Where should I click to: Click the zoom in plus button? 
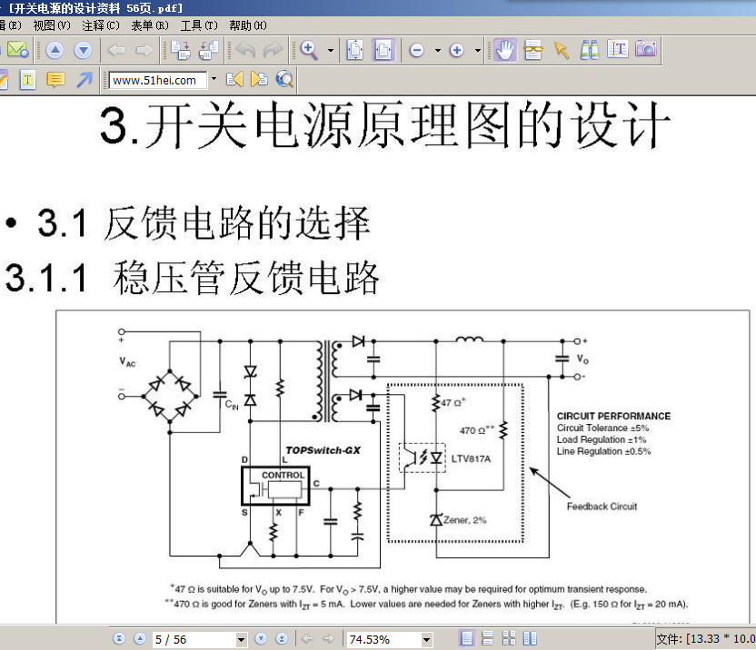click(456, 50)
